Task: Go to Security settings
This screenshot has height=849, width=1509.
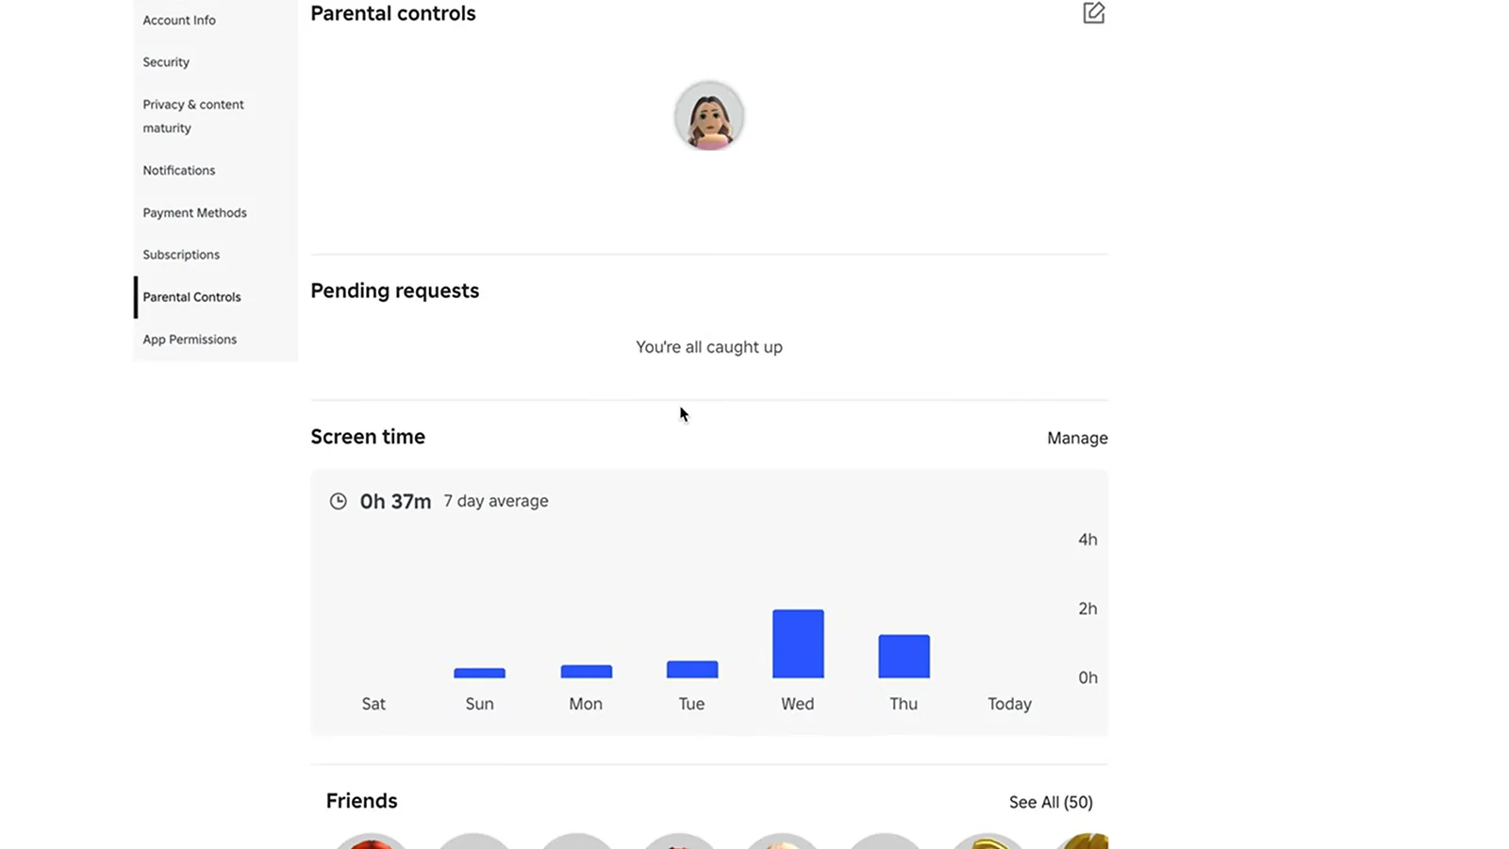Action: [x=166, y=62]
